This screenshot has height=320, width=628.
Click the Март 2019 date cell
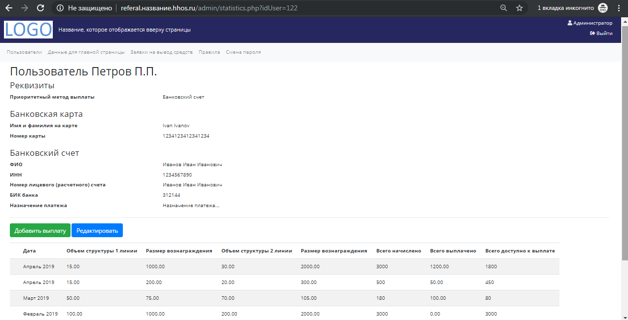click(x=36, y=298)
